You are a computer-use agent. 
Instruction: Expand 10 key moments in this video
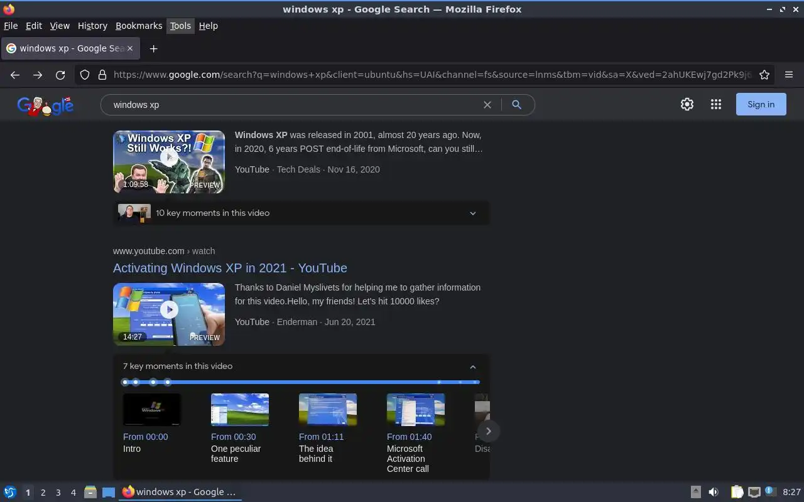tap(301, 213)
